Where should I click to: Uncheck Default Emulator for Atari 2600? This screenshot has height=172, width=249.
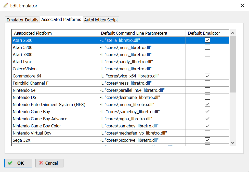tap(207, 40)
